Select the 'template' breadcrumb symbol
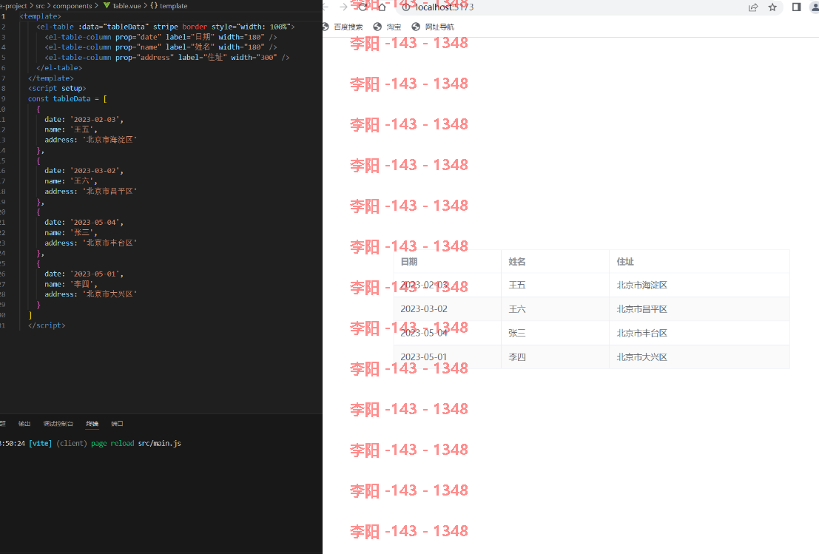 [169, 6]
